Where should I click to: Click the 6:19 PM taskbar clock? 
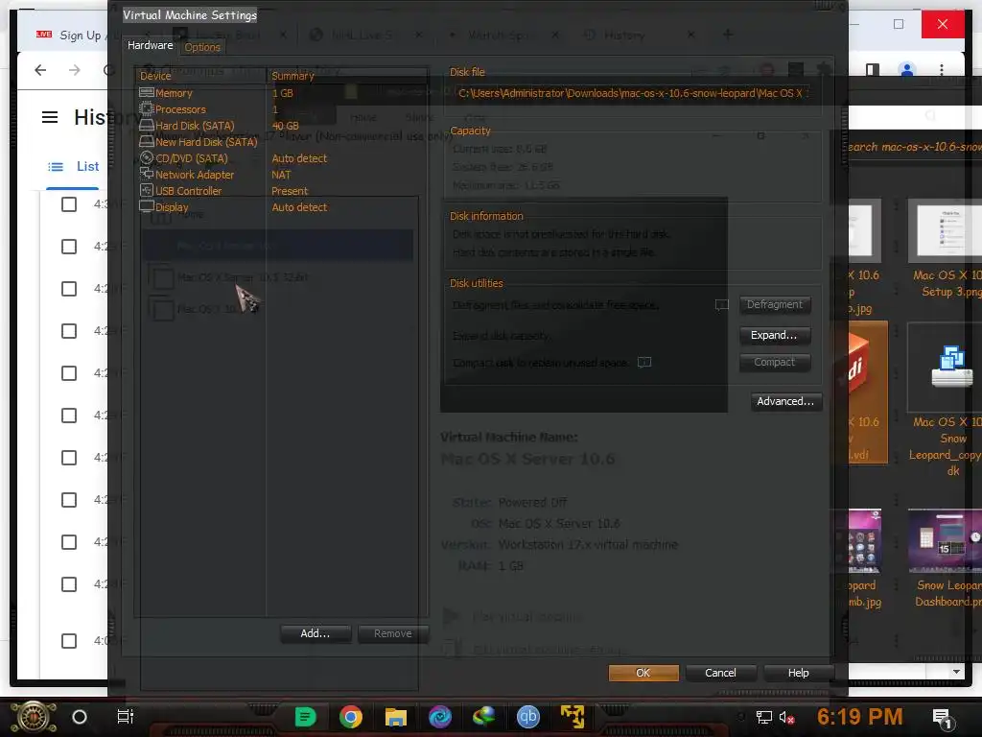pos(860,717)
